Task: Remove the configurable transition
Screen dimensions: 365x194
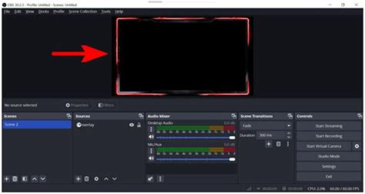Action: 278,144
